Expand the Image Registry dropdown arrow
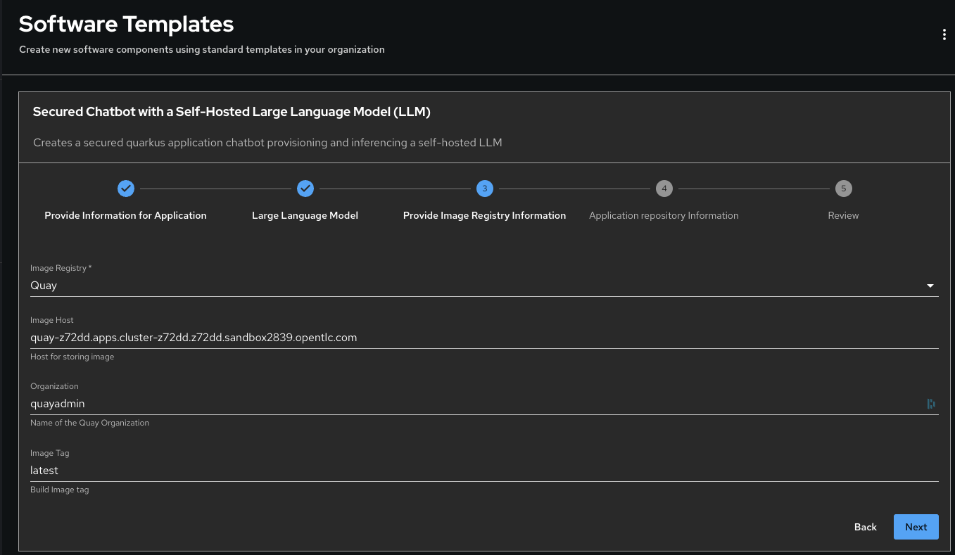The height and width of the screenshot is (555, 955). [x=930, y=286]
